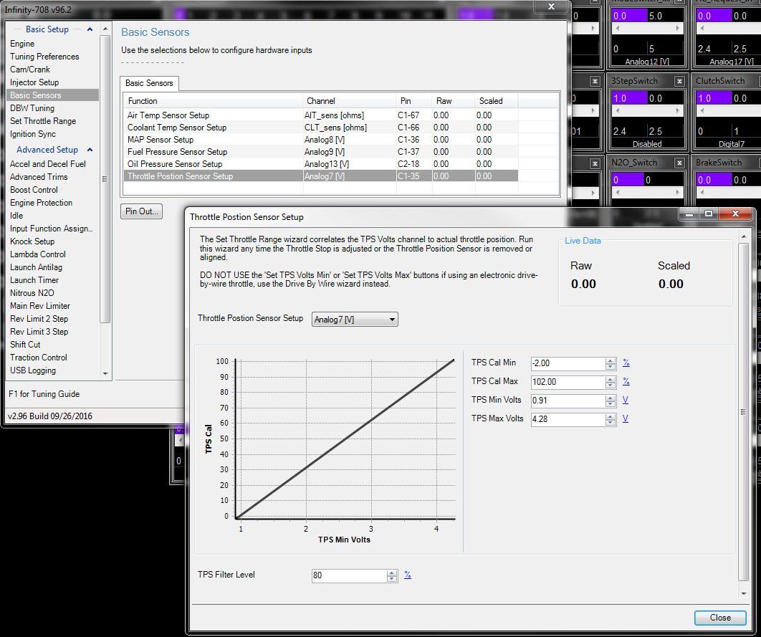The width and height of the screenshot is (761, 637).
Task: Increase TPS Cal Max with the up arrow
Action: (610, 379)
